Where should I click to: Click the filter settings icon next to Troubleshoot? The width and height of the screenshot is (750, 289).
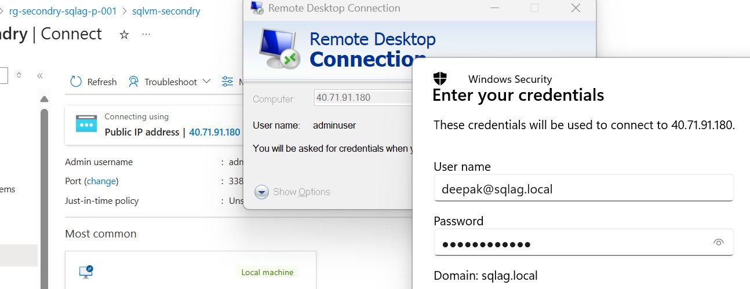point(228,82)
